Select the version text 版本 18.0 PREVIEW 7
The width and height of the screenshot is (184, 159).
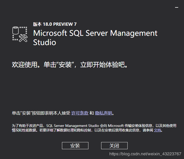55,24
